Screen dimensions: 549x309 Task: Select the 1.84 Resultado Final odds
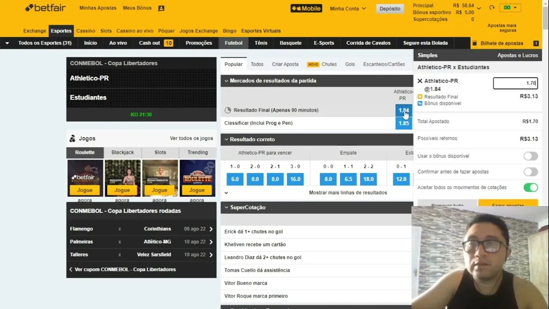(404, 110)
